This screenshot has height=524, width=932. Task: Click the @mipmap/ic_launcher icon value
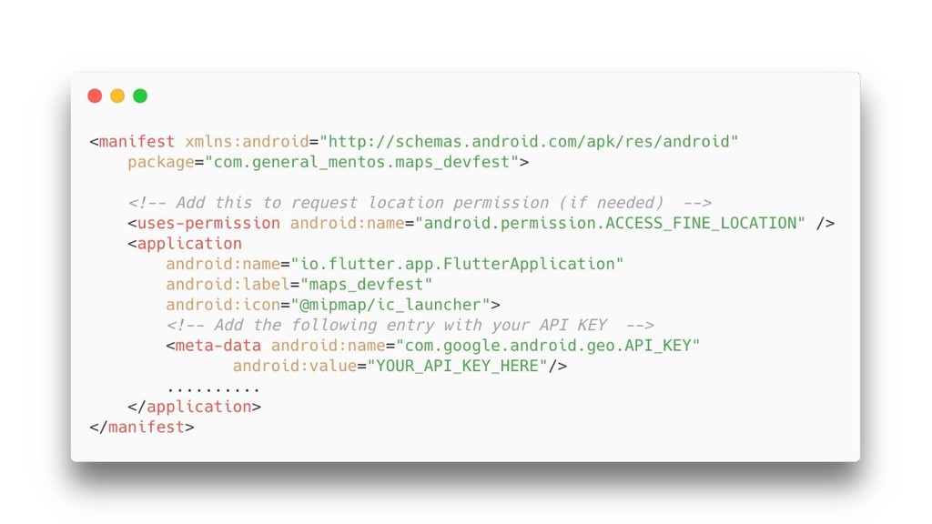(x=390, y=305)
